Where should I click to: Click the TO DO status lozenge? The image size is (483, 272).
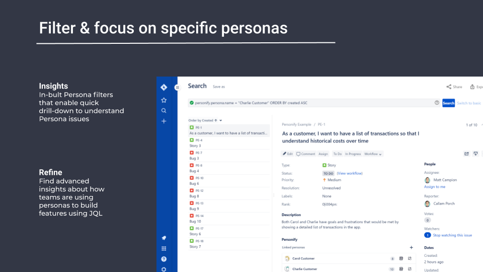point(329,173)
